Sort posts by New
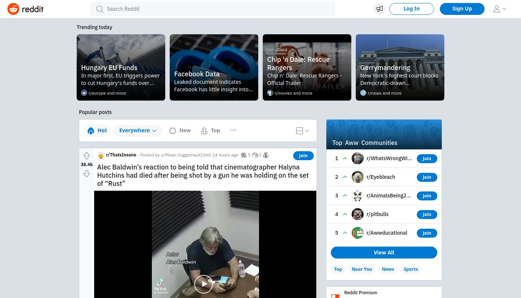The width and height of the screenshot is (521, 298). tap(180, 131)
